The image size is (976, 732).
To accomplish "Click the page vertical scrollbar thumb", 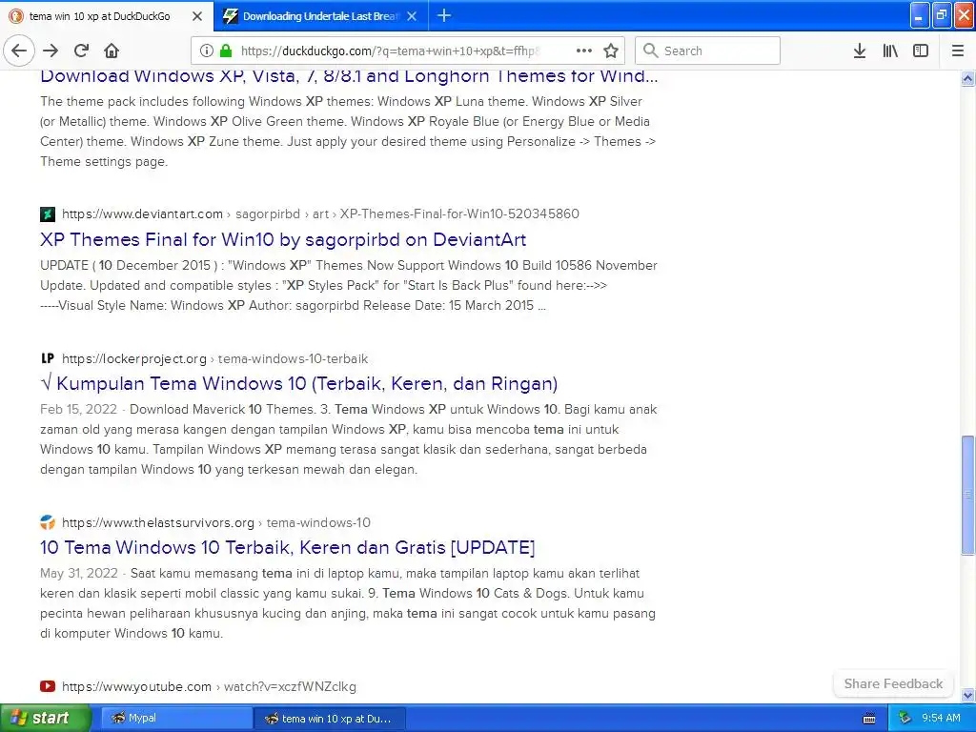I will coord(967,495).
